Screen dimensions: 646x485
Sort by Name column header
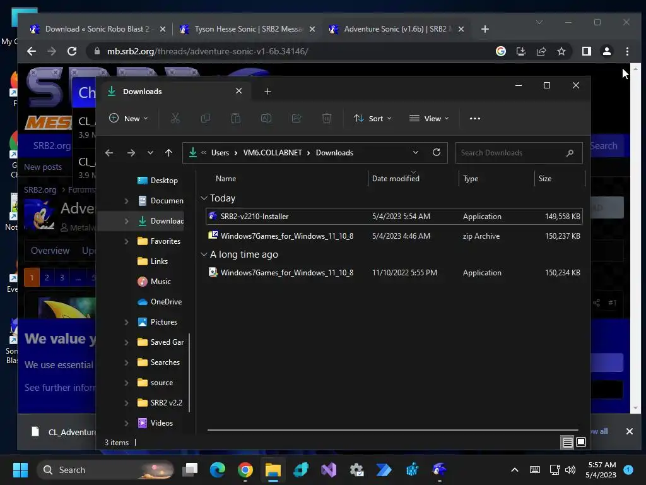226,179
